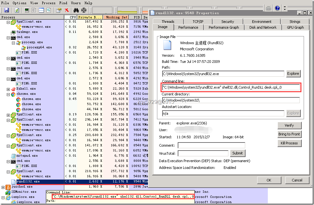314x205 pixels.
Task: Click the Save toolbar icon
Action: point(6,10)
